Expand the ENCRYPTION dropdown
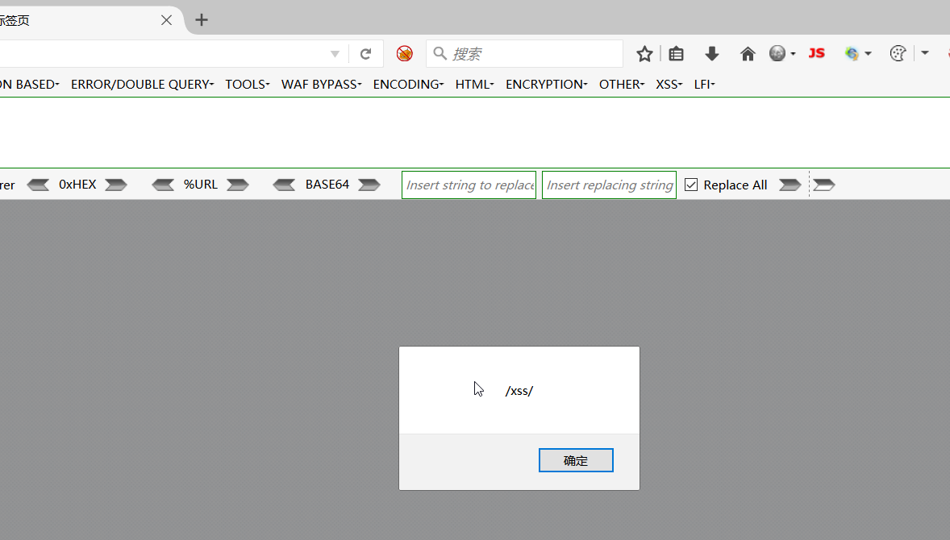 (x=546, y=84)
